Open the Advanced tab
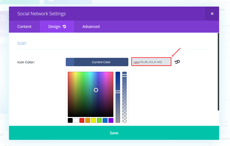 click(x=91, y=26)
